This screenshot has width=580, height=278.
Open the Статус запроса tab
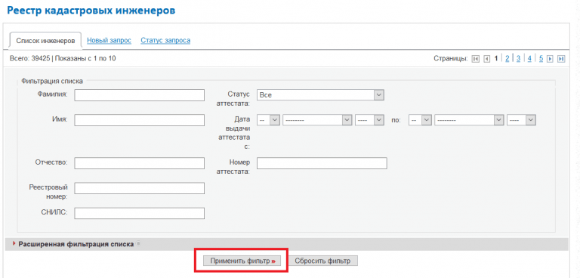pyautogui.click(x=165, y=40)
